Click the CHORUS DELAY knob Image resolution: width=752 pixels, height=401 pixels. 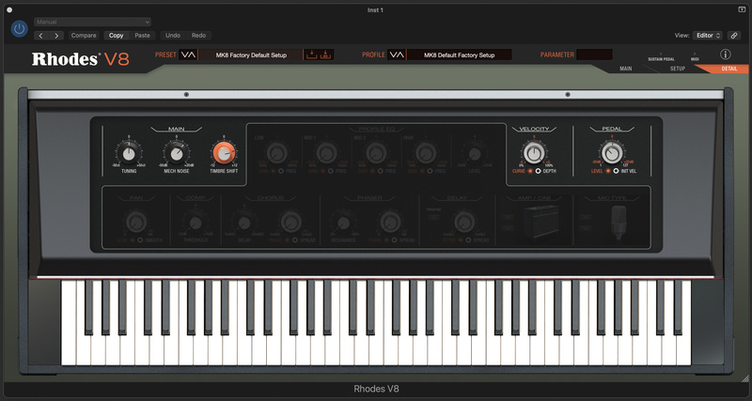244,223
